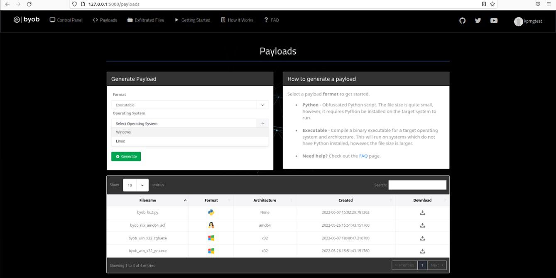
Task: Open the show entries count dropdown
Action: click(x=135, y=185)
